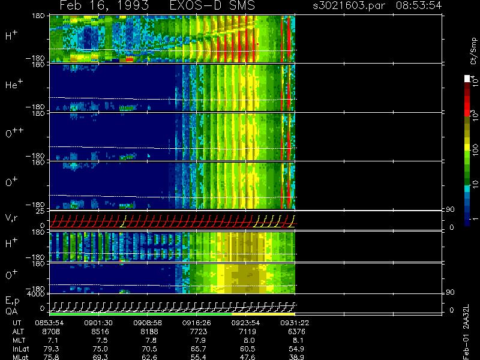Click the H+ label just below V,r panel
This screenshot has width=480, height=360.
point(11,243)
